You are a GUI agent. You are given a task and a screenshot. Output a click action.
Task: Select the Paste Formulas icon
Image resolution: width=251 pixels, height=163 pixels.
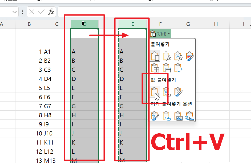tap(167, 56)
